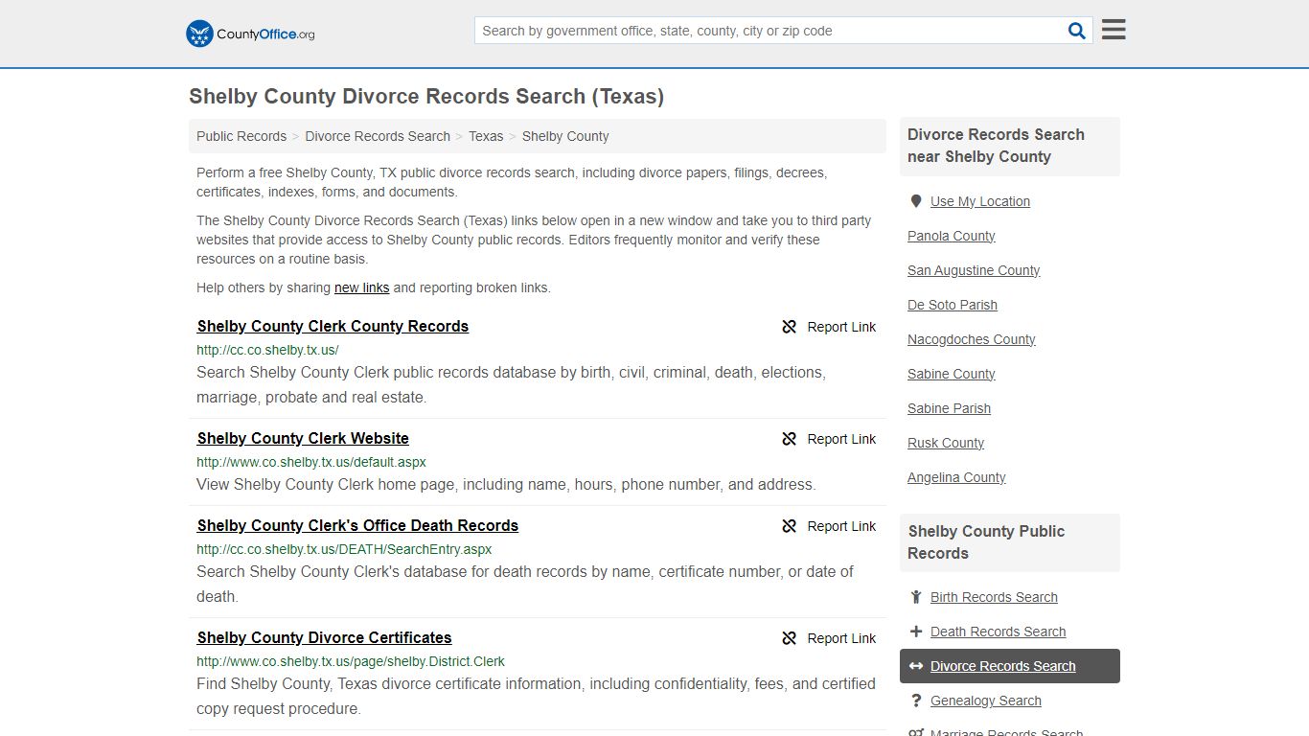Open Shelby County Clerk Website title link
Image resolution: width=1309 pixels, height=736 pixels.
pyautogui.click(x=303, y=438)
